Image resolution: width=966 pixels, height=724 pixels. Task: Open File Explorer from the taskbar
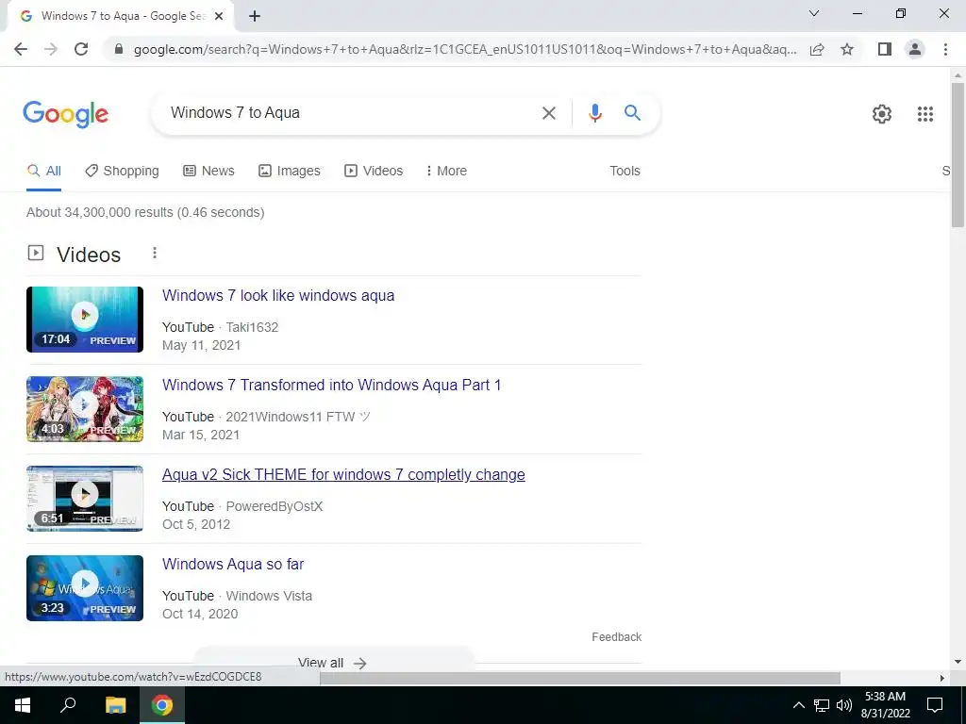(x=115, y=705)
